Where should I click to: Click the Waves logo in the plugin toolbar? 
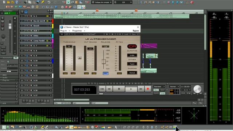click(62, 34)
